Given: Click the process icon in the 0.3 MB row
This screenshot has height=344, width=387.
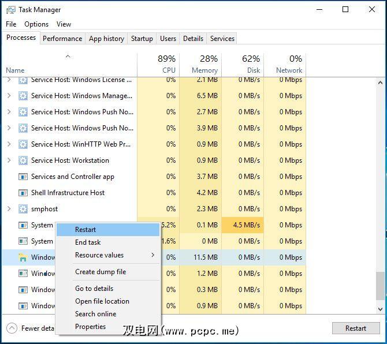Looking at the screenshot, I should (x=23, y=290).
